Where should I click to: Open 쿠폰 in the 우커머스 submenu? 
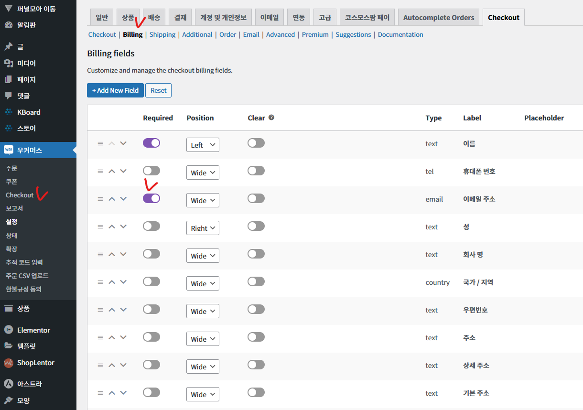pos(11,182)
